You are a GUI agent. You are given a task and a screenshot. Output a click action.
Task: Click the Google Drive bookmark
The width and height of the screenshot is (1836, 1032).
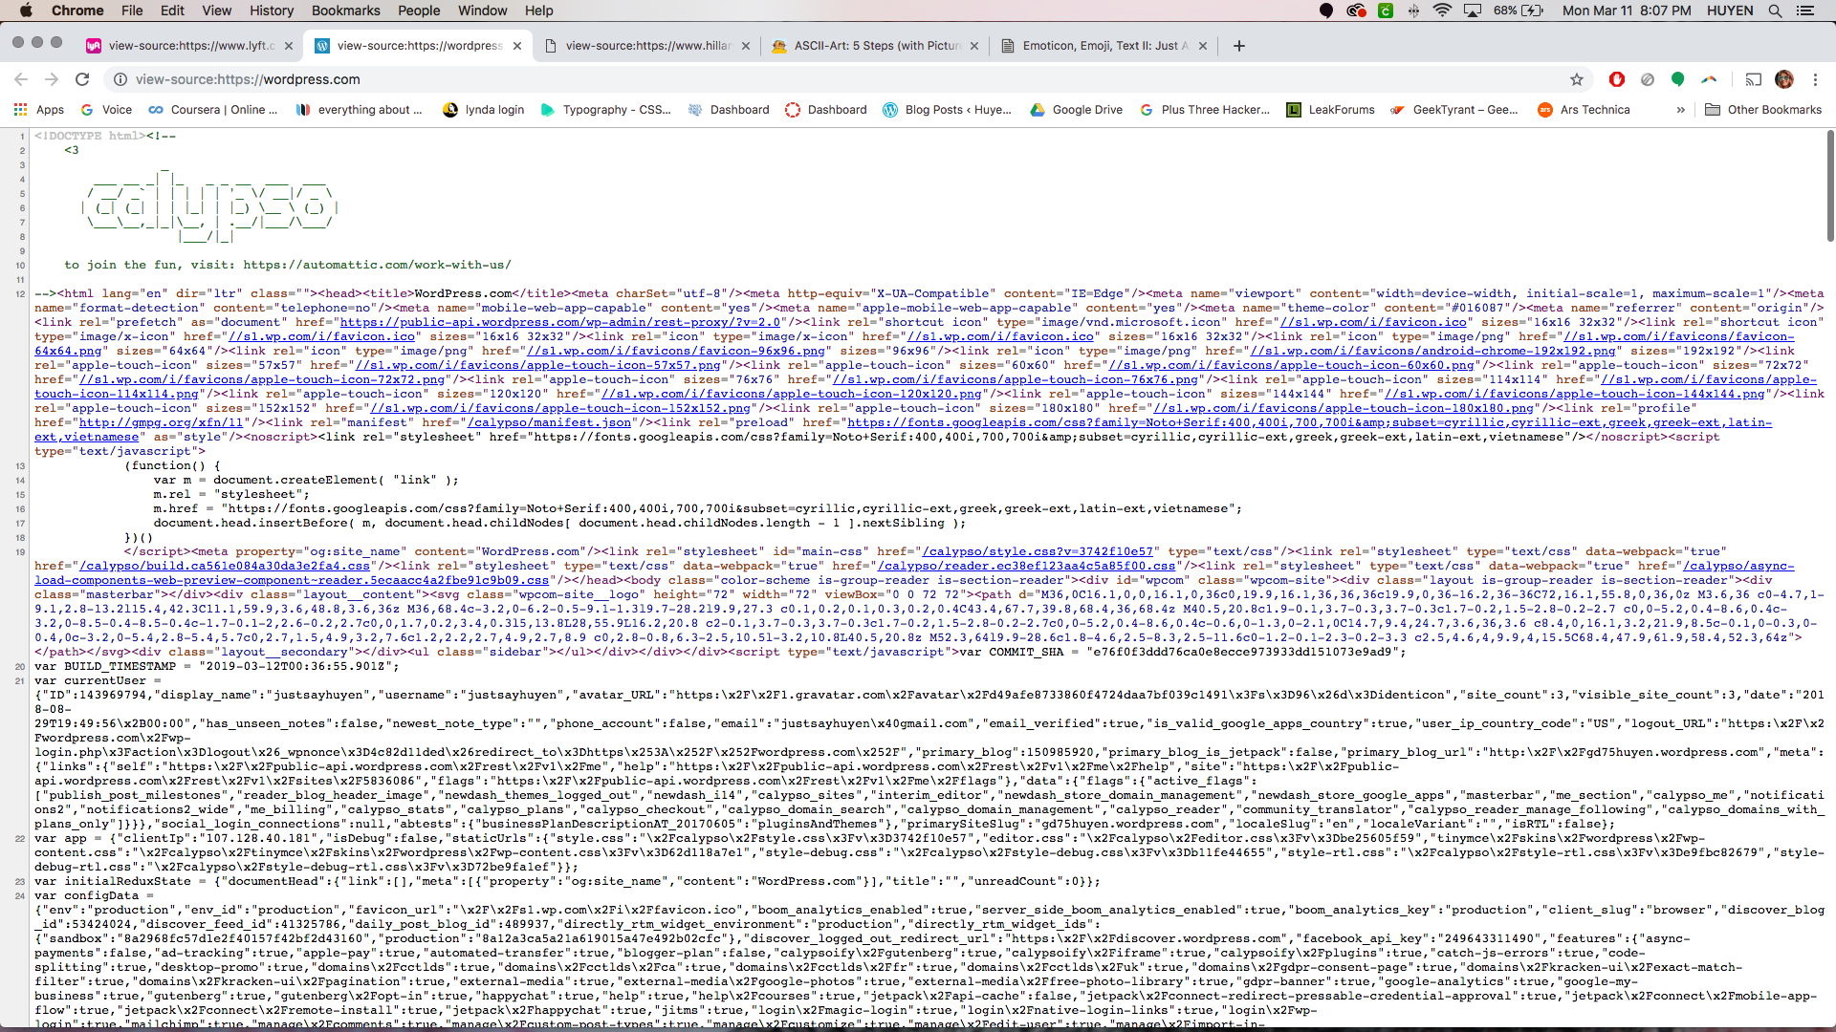tap(1076, 110)
